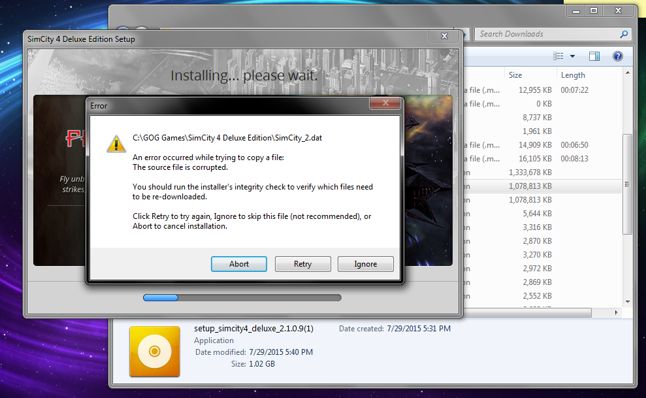Select the file row sized 1,333,678 KB
The image size is (646, 398).
pyautogui.click(x=543, y=173)
